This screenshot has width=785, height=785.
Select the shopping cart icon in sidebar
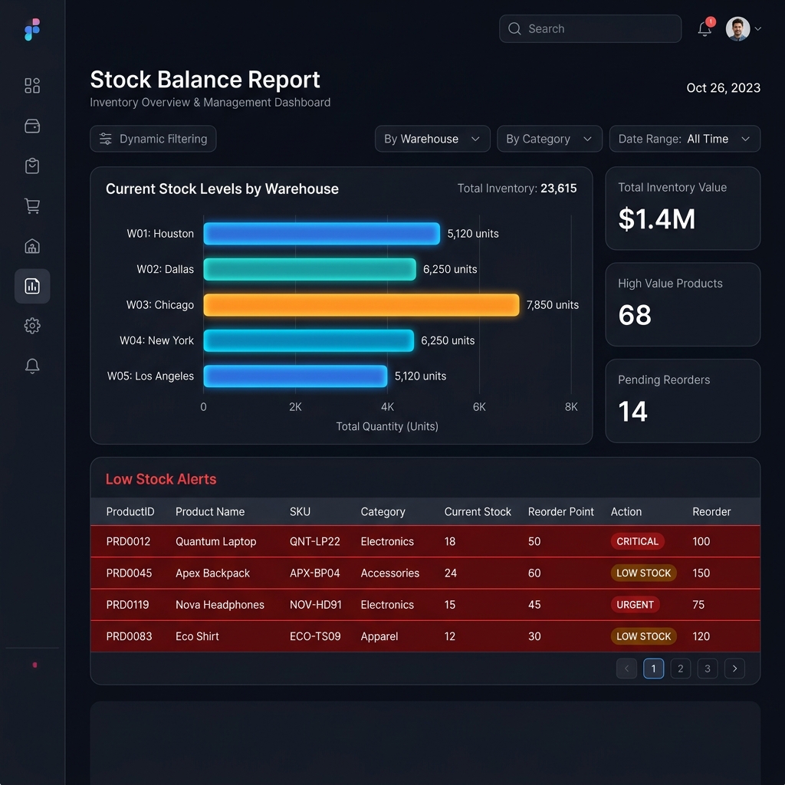pos(32,205)
